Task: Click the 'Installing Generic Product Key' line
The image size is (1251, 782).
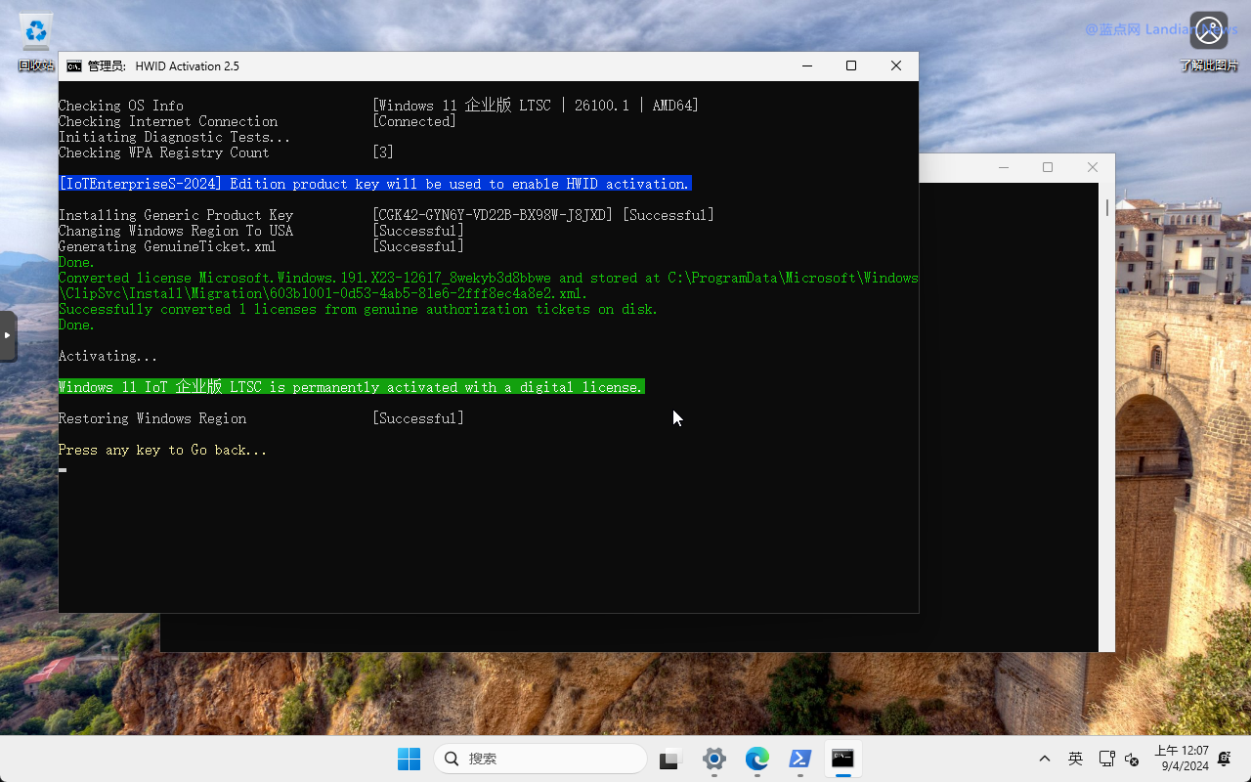Action: pyautogui.click(x=386, y=215)
